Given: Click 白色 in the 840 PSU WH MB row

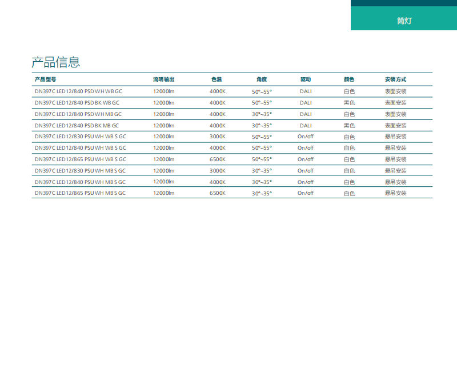Looking at the screenshot, I should 349,182.
